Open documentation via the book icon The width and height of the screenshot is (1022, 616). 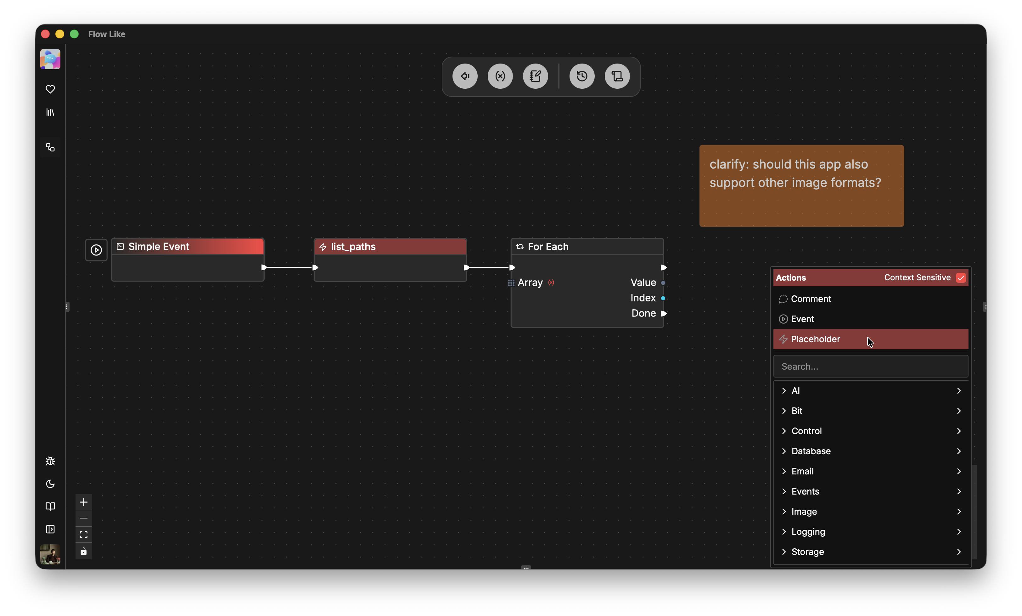(x=50, y=507)
